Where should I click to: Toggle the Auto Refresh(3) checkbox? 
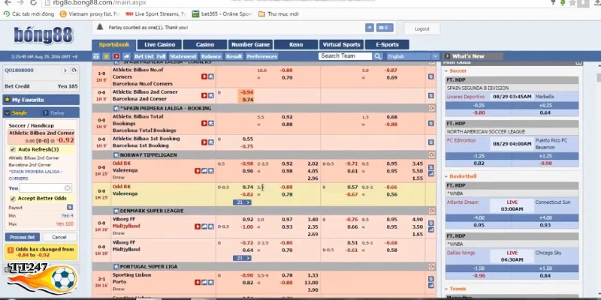point(13,149)
